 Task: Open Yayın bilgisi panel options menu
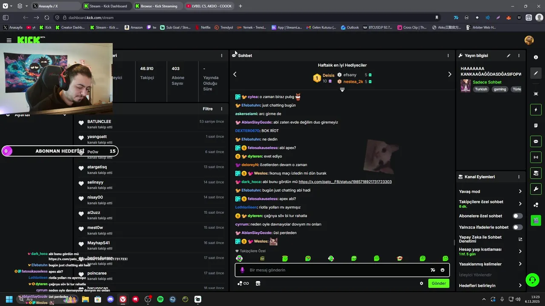519,56
